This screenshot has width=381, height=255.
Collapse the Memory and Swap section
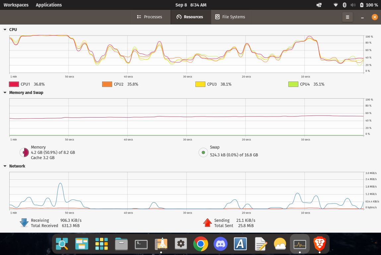(x=5, y=93)
